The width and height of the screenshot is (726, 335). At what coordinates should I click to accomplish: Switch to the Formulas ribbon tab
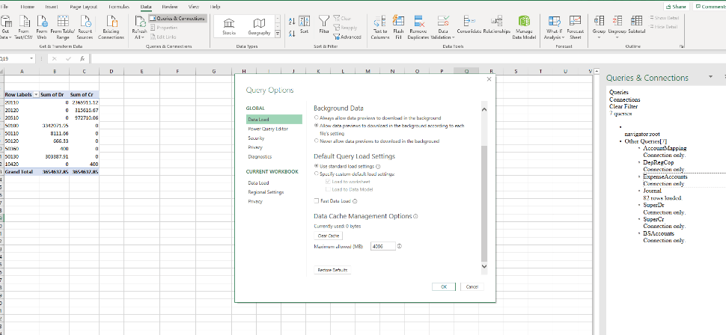coord(118,7)
